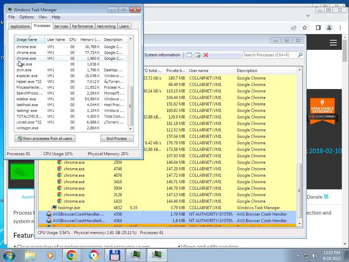Click Show processes from all users button
This screenshot has height=262, width=349.
tap(45, 139)
